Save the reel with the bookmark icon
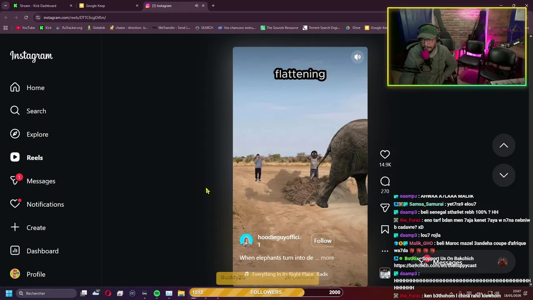The image size is (533, 300). point(385,229)
